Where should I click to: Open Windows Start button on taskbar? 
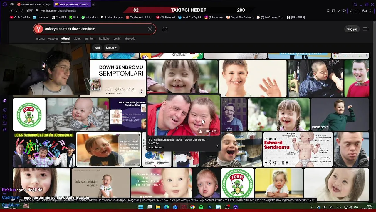pyautogui.click(x=141, y=207)
